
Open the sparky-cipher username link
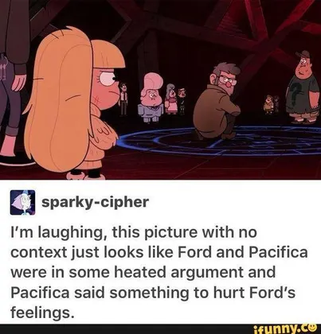click(95, 202)
